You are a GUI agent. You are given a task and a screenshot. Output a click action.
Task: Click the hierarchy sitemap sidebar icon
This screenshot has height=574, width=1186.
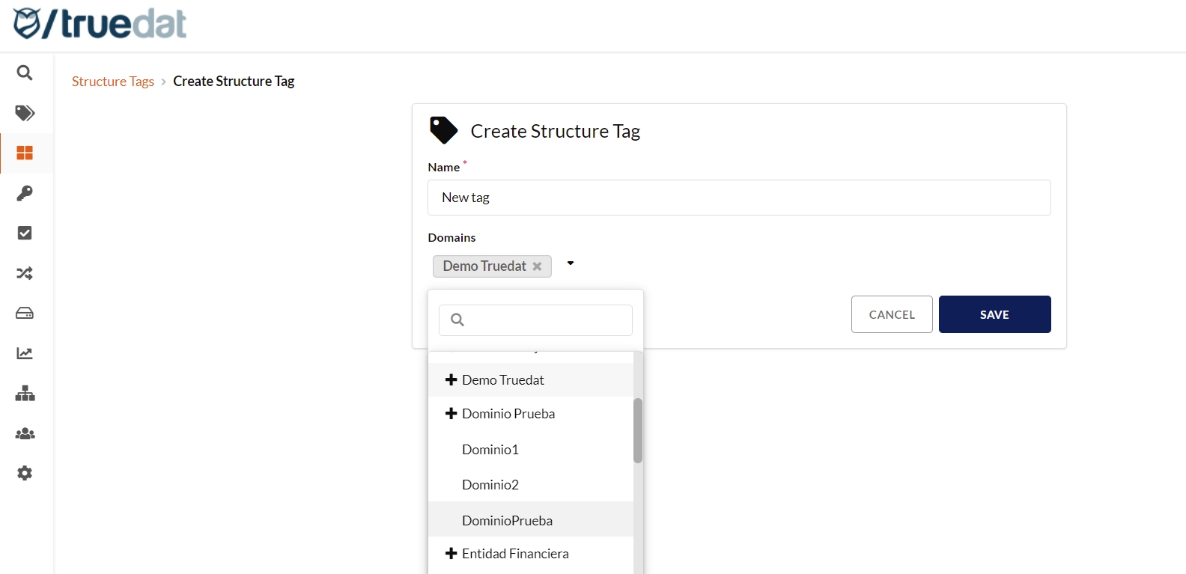[x=25, y=394]
